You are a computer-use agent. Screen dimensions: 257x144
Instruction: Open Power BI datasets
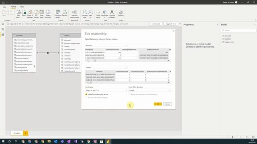[x=30, y=14]
